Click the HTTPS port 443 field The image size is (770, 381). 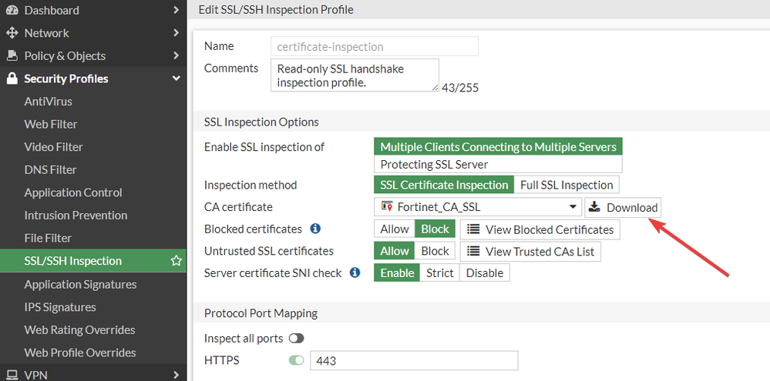click(x=413, y=360)
